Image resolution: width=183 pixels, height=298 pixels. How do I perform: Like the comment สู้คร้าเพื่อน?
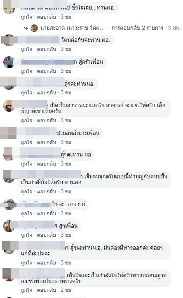(x=26, y=71)
